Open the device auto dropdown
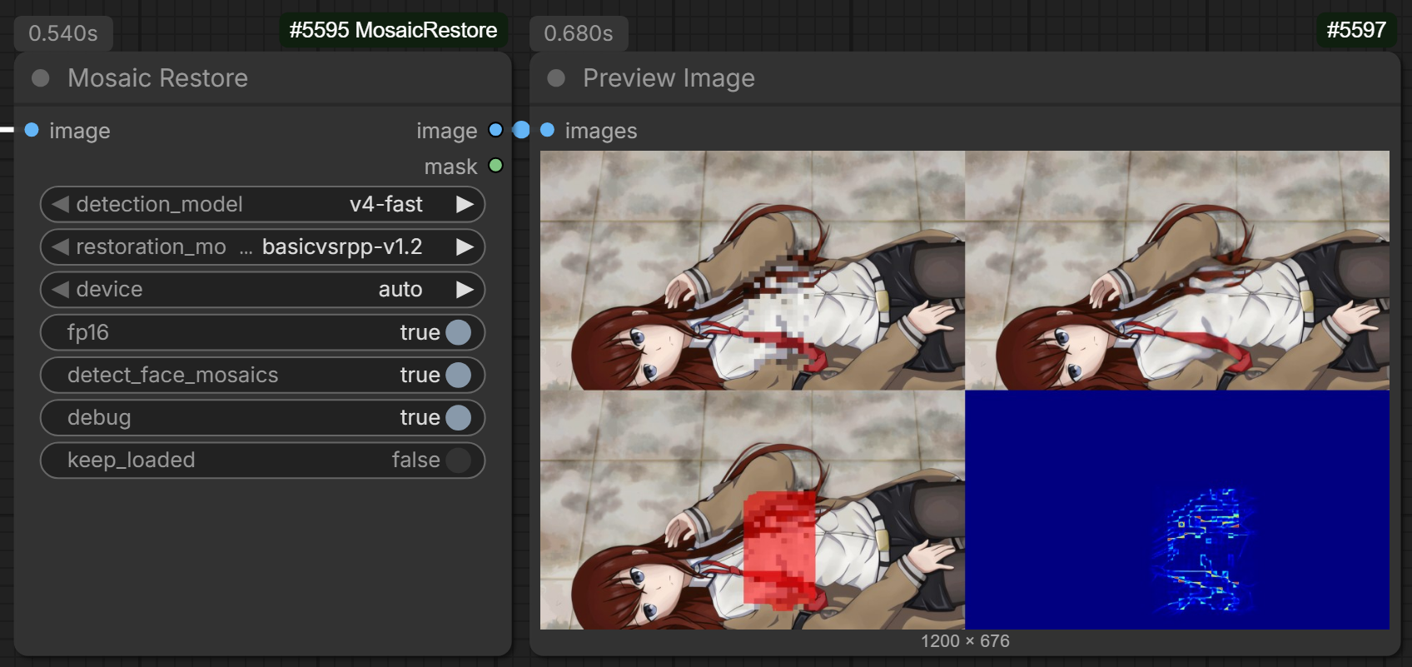 point(262,289)
